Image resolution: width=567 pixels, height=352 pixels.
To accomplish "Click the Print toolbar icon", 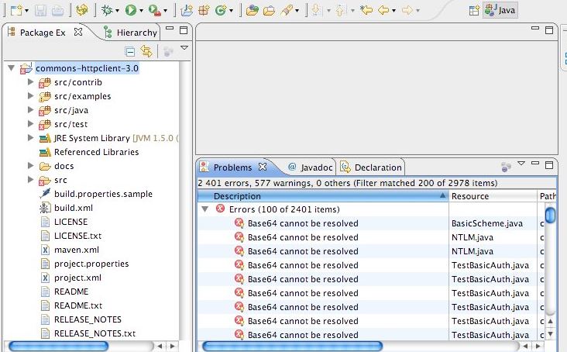I will click(x=57, y=10).
